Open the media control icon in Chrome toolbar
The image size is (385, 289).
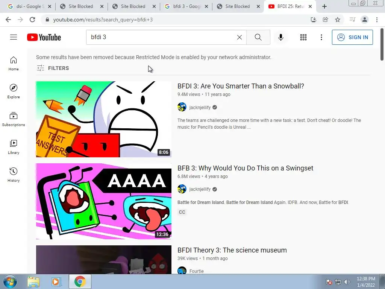352,20
